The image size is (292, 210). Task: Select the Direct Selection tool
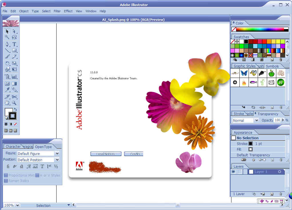coord(14,31)
